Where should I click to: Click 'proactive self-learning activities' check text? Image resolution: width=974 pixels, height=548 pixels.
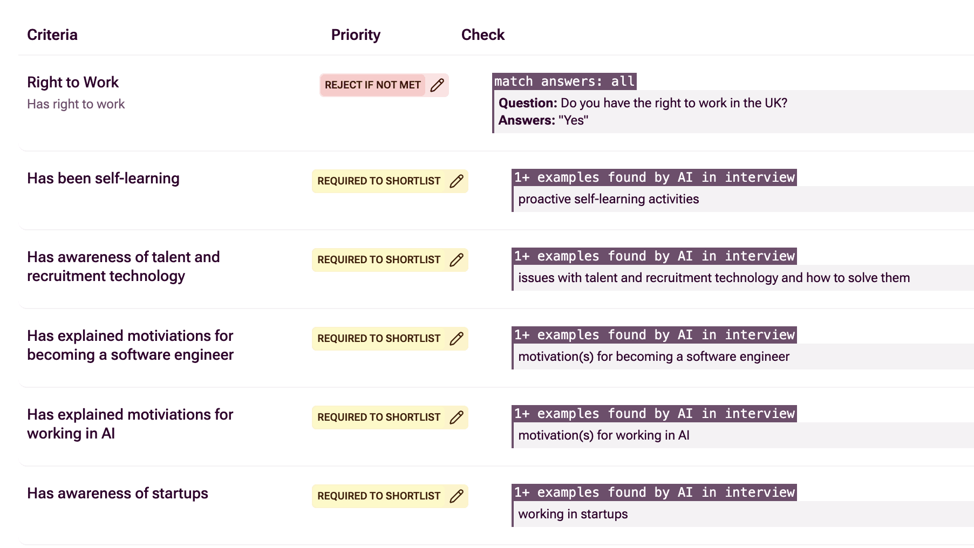click(608, 199)
